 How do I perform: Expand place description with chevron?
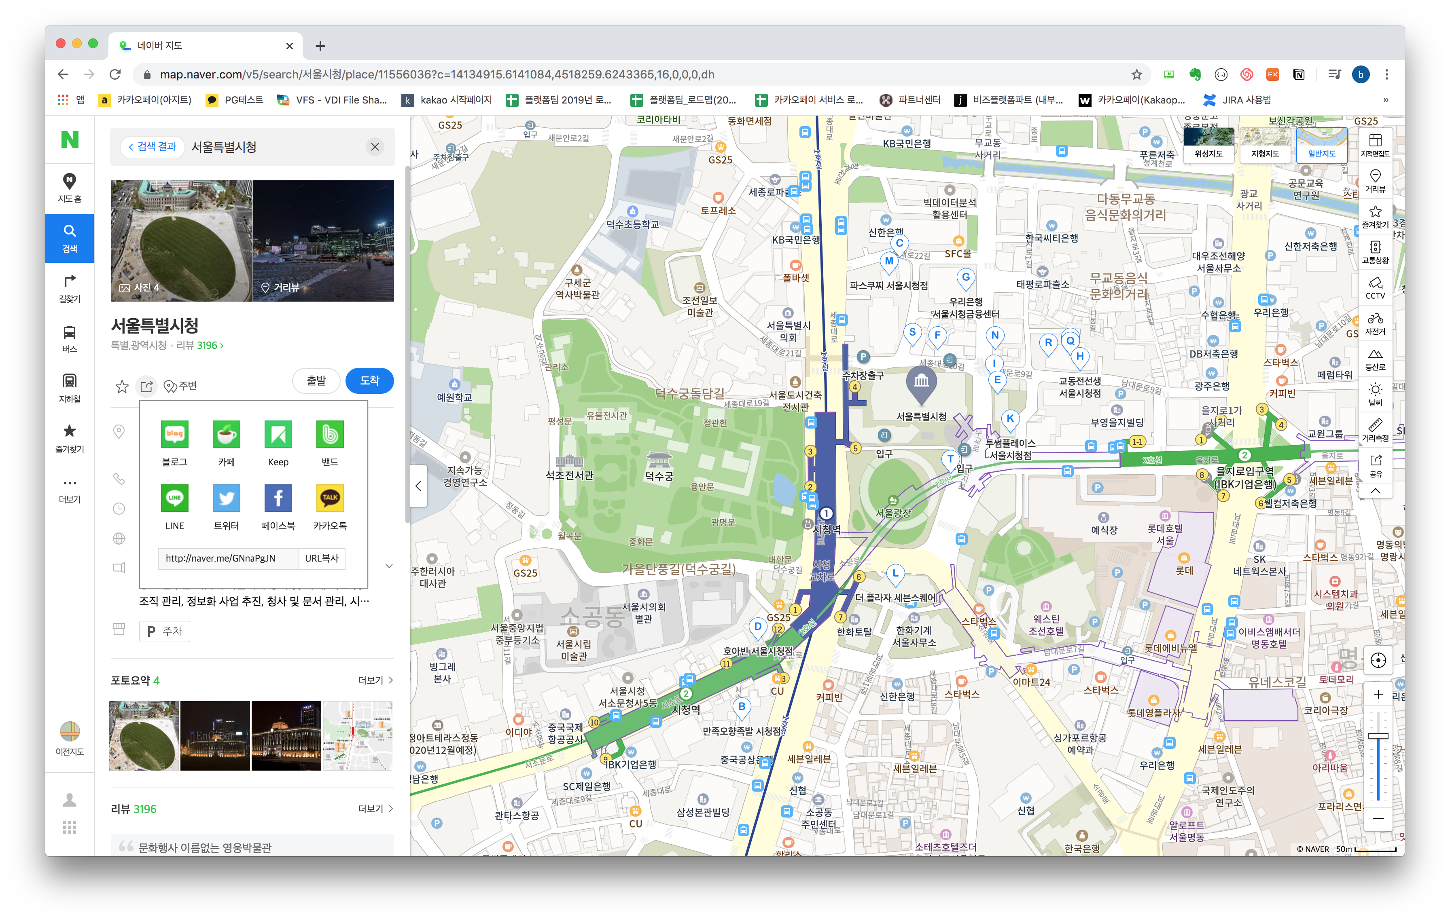(389, 566)
